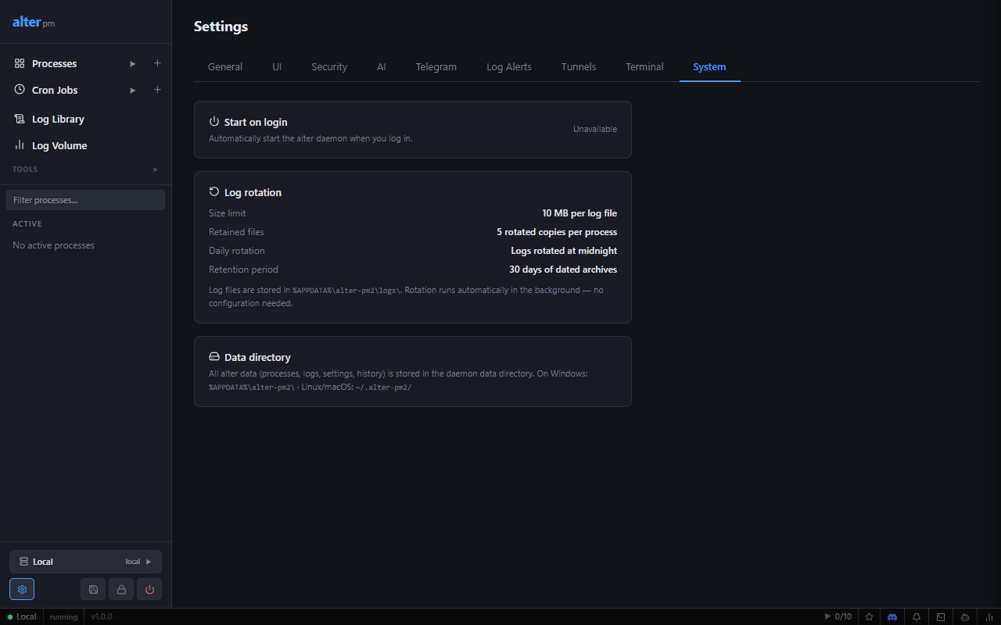Click the plus icon to add a process
This screenshot has width=1001, height=625.
(x=157, y=63)
